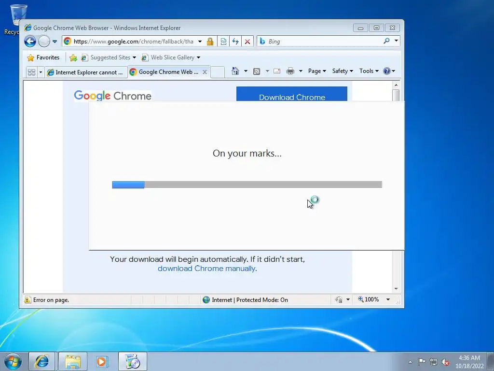494x371 pixels.
Task: Click the vertical scrollbar up arrow
Action: click(x=396, y=85)
